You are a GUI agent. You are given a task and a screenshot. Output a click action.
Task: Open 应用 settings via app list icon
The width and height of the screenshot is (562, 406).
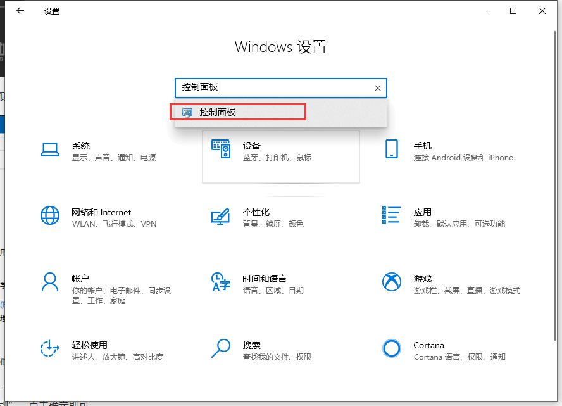392,216
